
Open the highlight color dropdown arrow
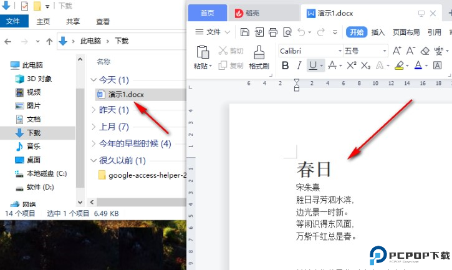pyautogui.click(x=407, y=65)
